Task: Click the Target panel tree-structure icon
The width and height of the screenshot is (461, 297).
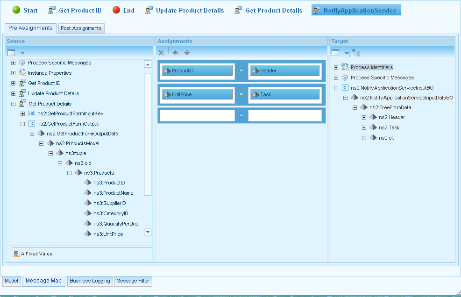Action: (356, 53)
